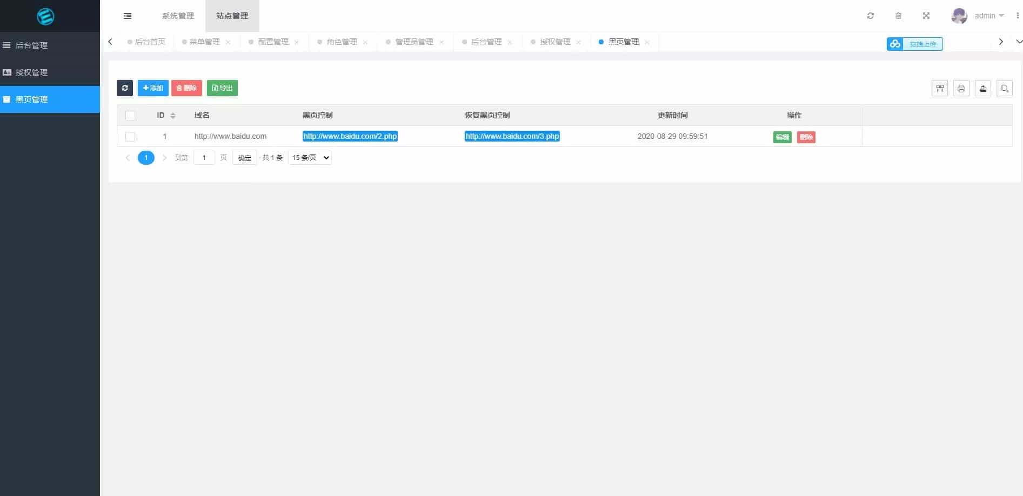
Task: Click the blue 添加 button
Action: pos(153,88)
